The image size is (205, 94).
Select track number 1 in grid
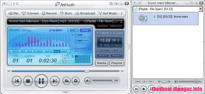tap(76, 57)
